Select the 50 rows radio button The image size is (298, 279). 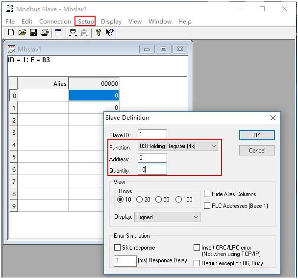pos(158,199)
